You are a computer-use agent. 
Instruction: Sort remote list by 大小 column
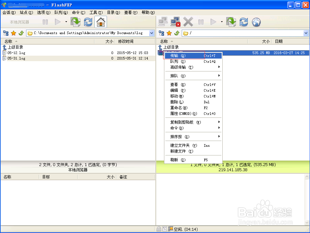click(x=260, y=41)
